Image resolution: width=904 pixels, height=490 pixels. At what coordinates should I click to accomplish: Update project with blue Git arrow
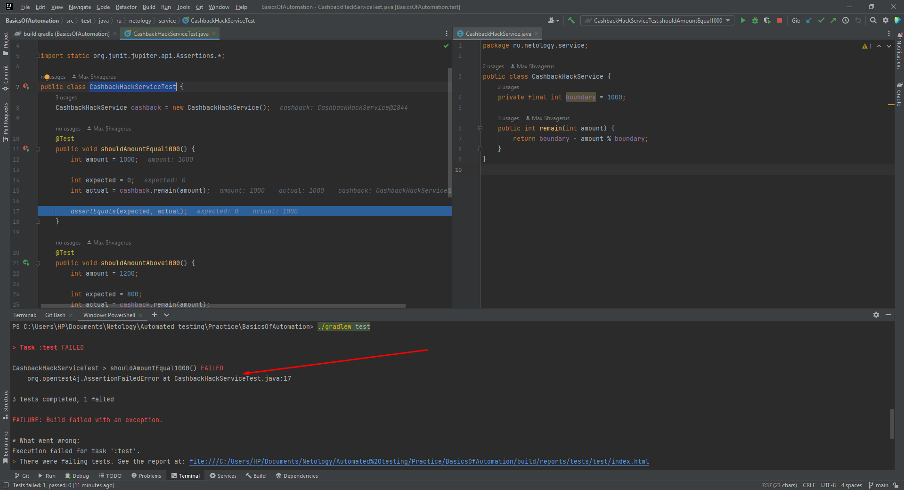click(809, 20)
